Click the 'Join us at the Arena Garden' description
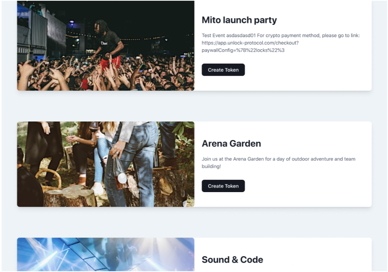Viewport: 388px width, 272px height. 279,163
